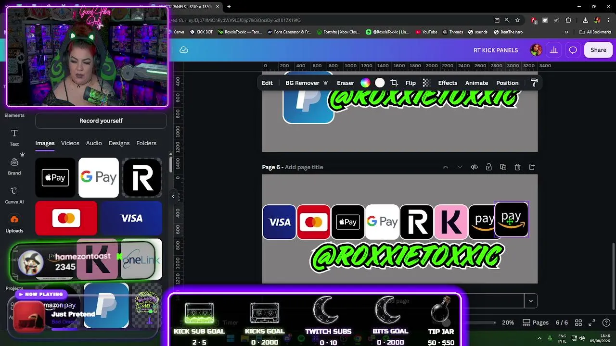
Task: Select the Google Pay logo on the canvas
Action: click(382, 222)
